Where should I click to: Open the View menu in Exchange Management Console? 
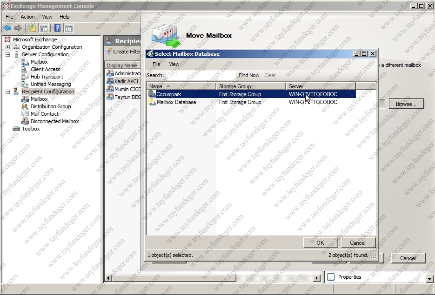click(47, 17)
